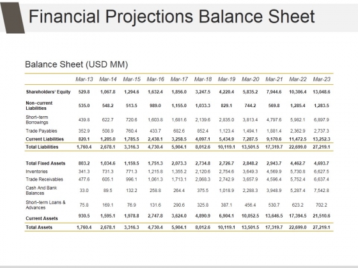The height and width of the screenshot is (268, 358).
Task: Click Total Assets value 22,699.0
Action: [298, 227]
